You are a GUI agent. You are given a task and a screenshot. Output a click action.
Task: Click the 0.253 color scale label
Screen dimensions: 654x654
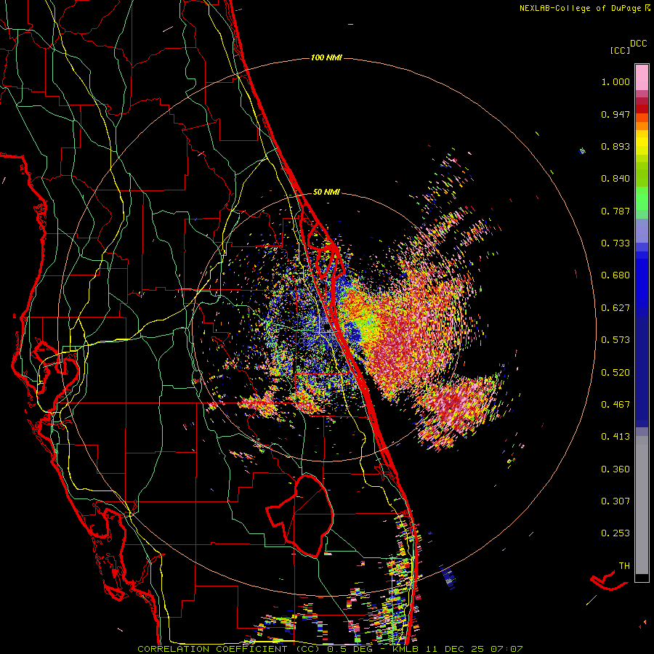pos(615,533)
